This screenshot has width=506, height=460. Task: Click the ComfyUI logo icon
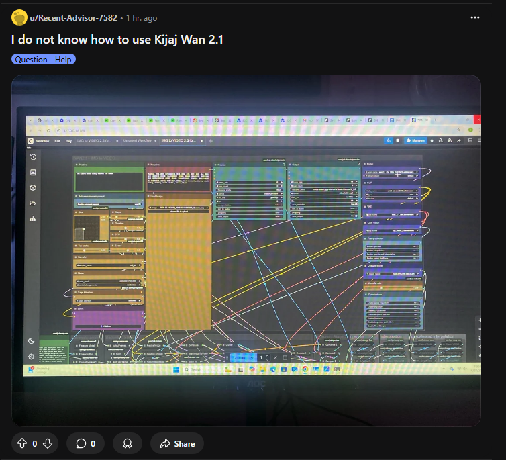click(30, 141)
